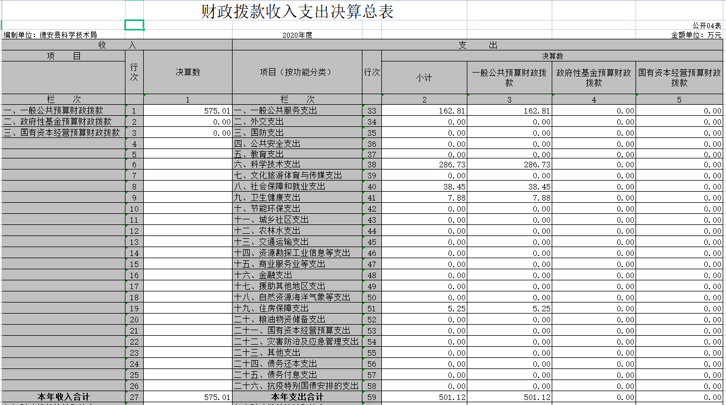Select the 286.73 小计 value cell
Viewport: 726px width, 405px height.
point(425,163)
